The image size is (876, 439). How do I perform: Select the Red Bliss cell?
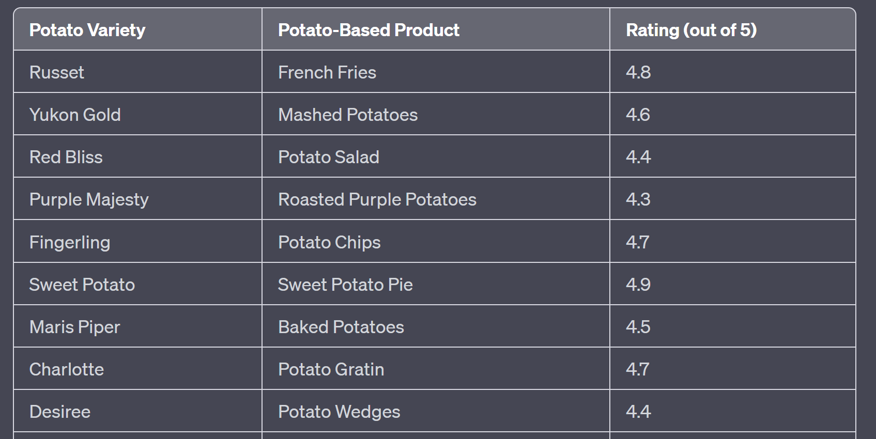66,157
